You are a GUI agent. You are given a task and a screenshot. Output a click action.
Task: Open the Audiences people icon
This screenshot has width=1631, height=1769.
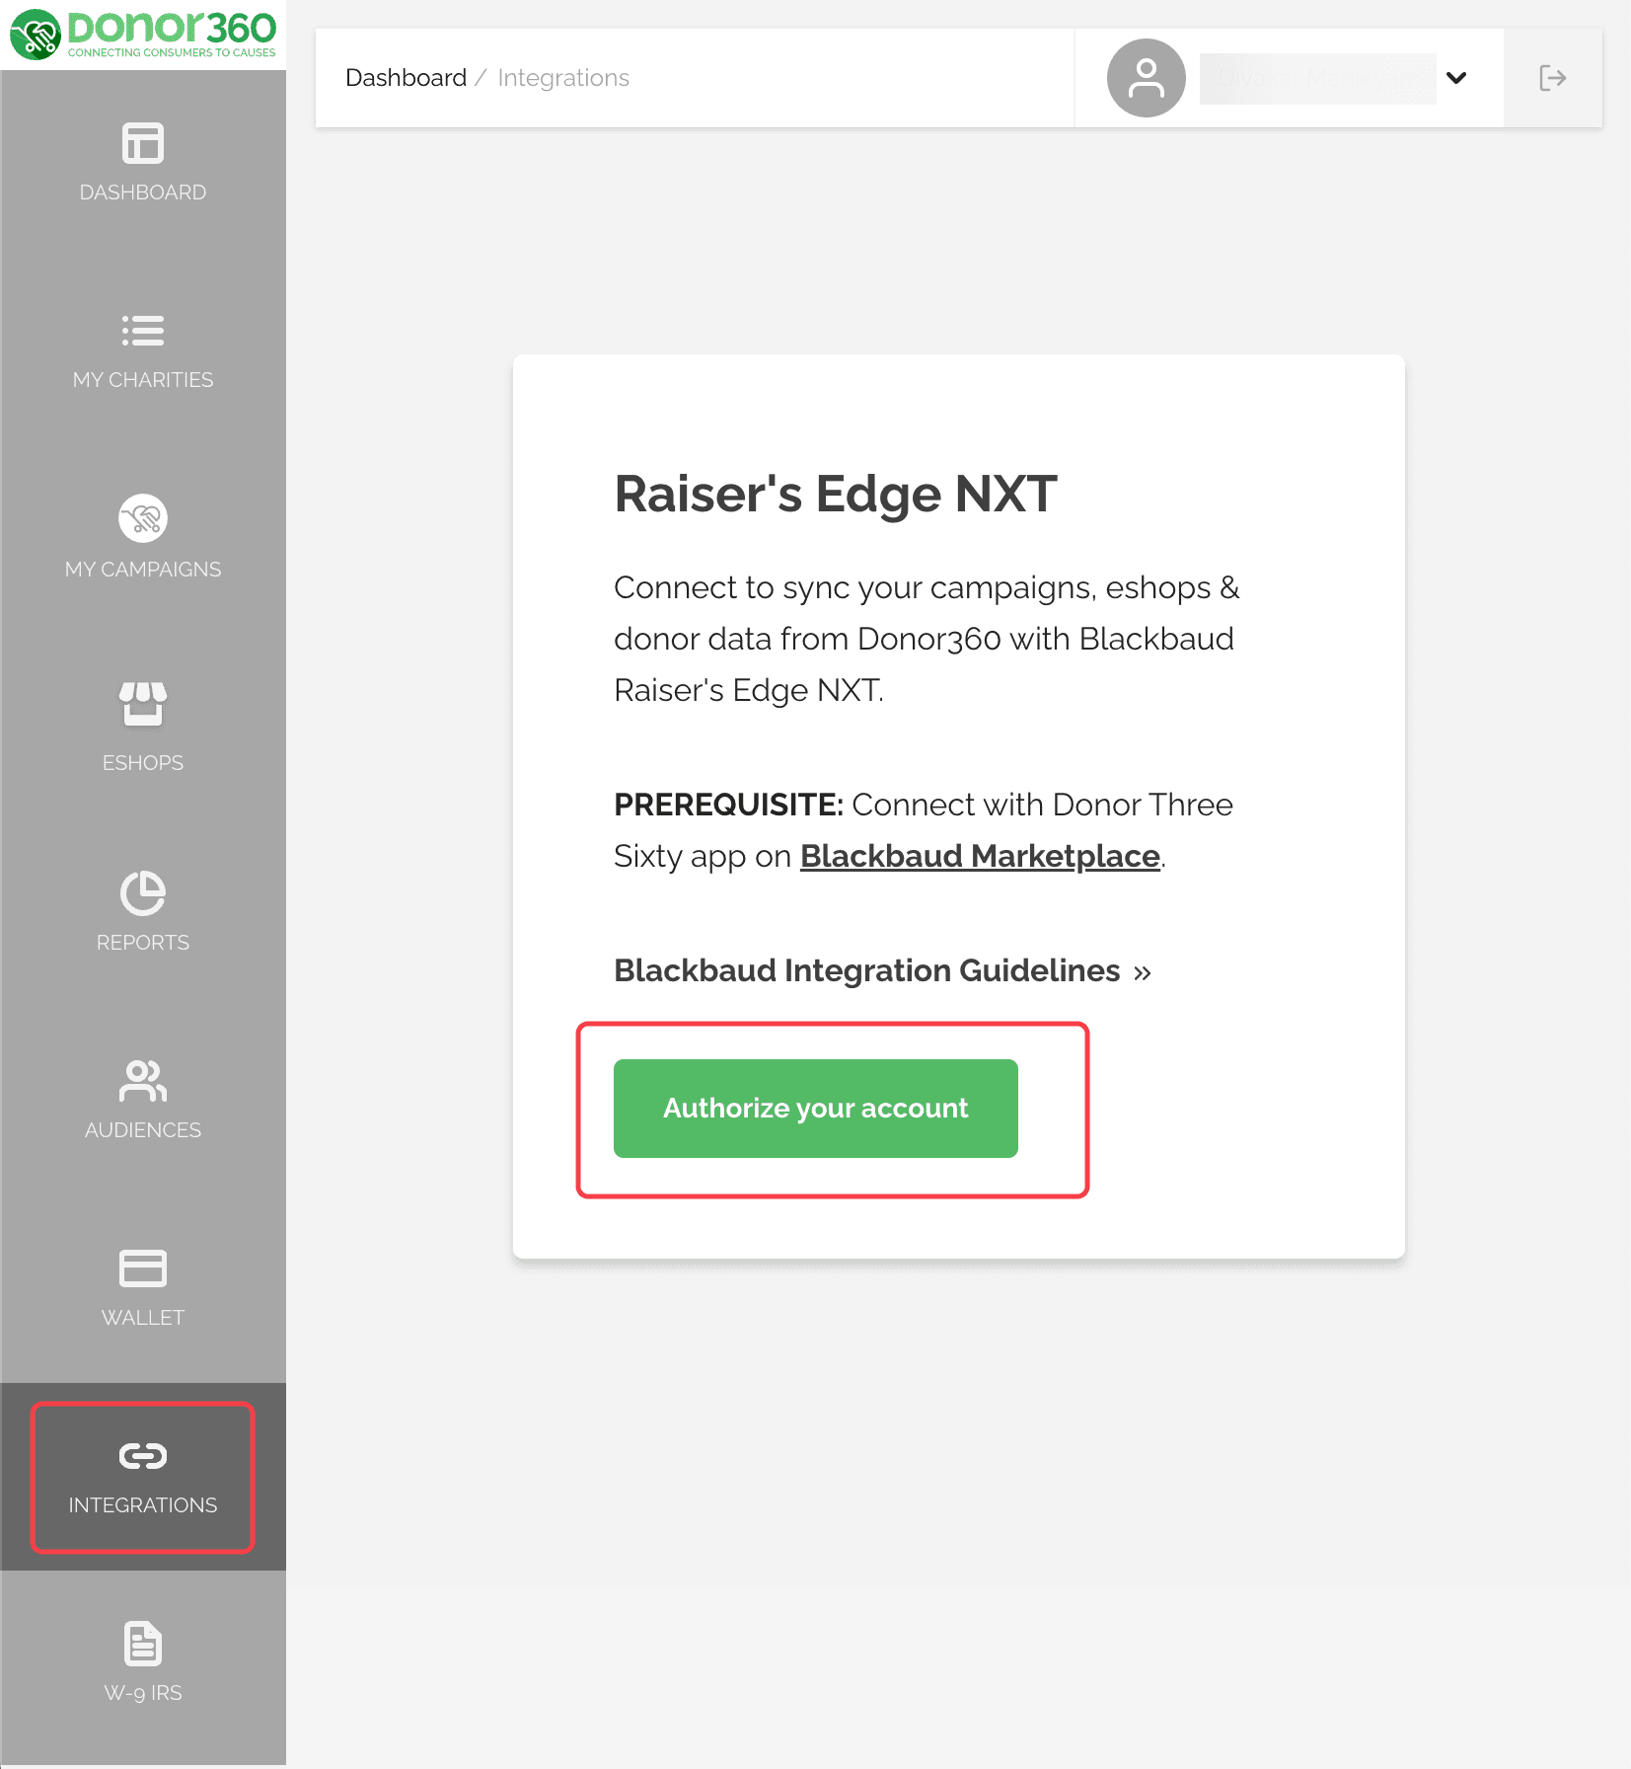(x=143, y=1081)
